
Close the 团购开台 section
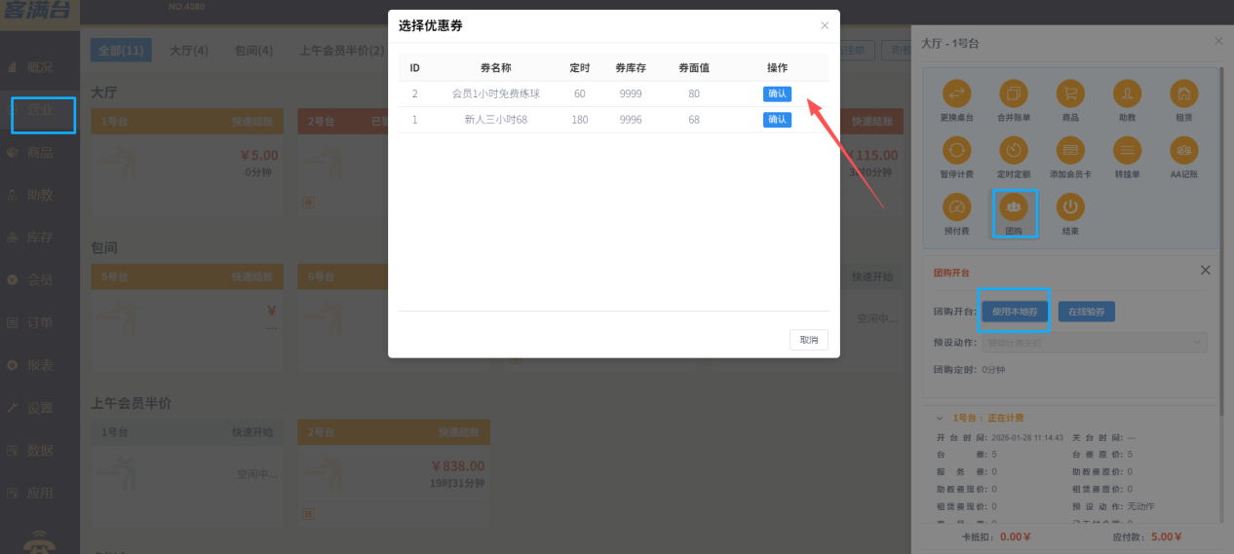coord(1205,270)
